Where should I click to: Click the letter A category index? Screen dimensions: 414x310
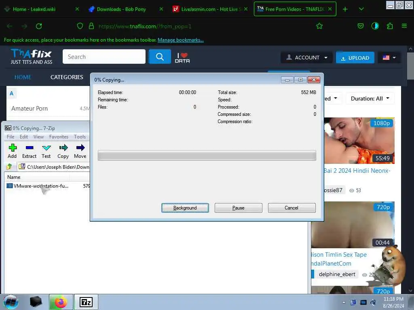pyautogui.click(x=11, y=93)
